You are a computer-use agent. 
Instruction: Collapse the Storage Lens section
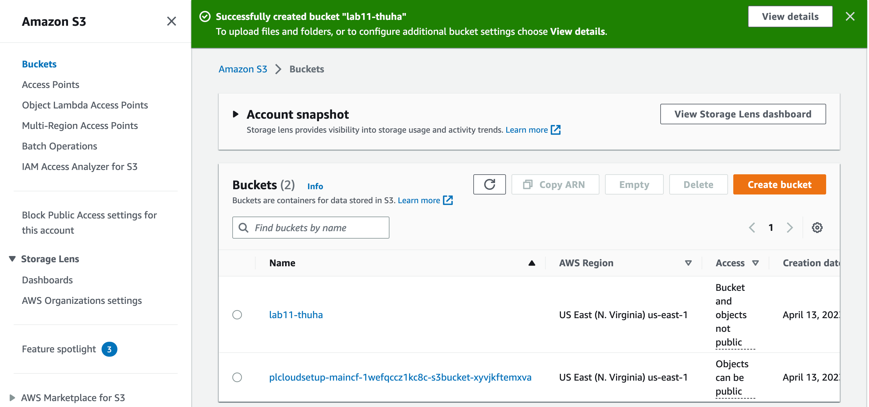pos(12,259)
